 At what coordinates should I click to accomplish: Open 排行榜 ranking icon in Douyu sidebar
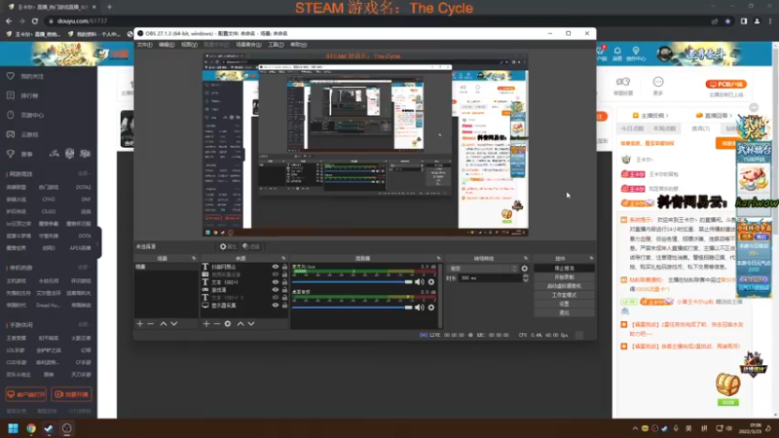(x=11, y=95)
